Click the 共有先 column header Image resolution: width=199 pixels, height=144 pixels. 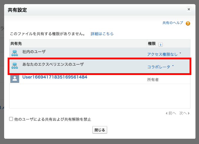click(16, 43)
